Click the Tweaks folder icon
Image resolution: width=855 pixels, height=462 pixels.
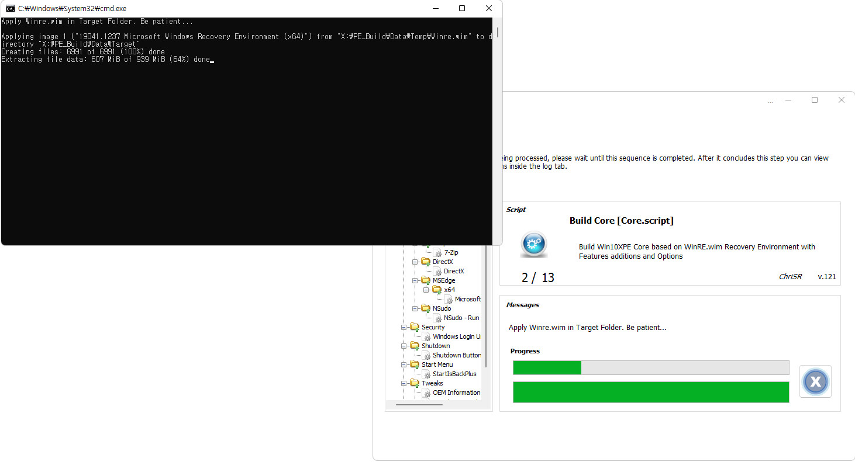point(415,383)
